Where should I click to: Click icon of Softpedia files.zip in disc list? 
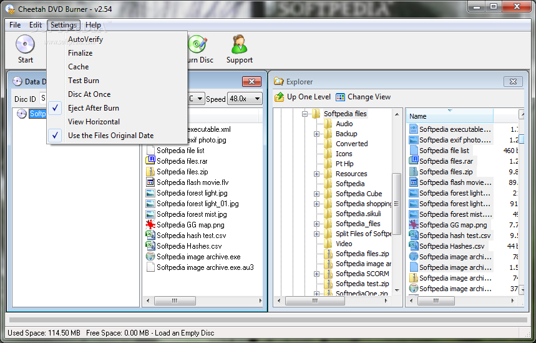(150, 171)
